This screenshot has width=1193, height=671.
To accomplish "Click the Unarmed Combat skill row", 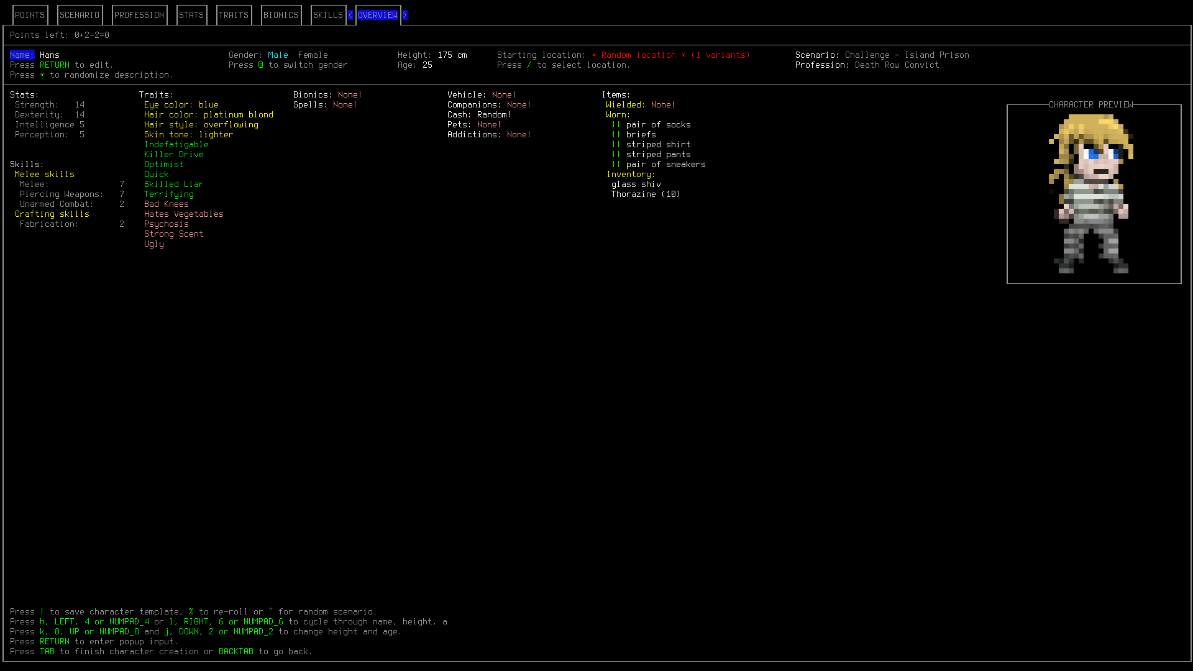I will (x=72, y=204).
